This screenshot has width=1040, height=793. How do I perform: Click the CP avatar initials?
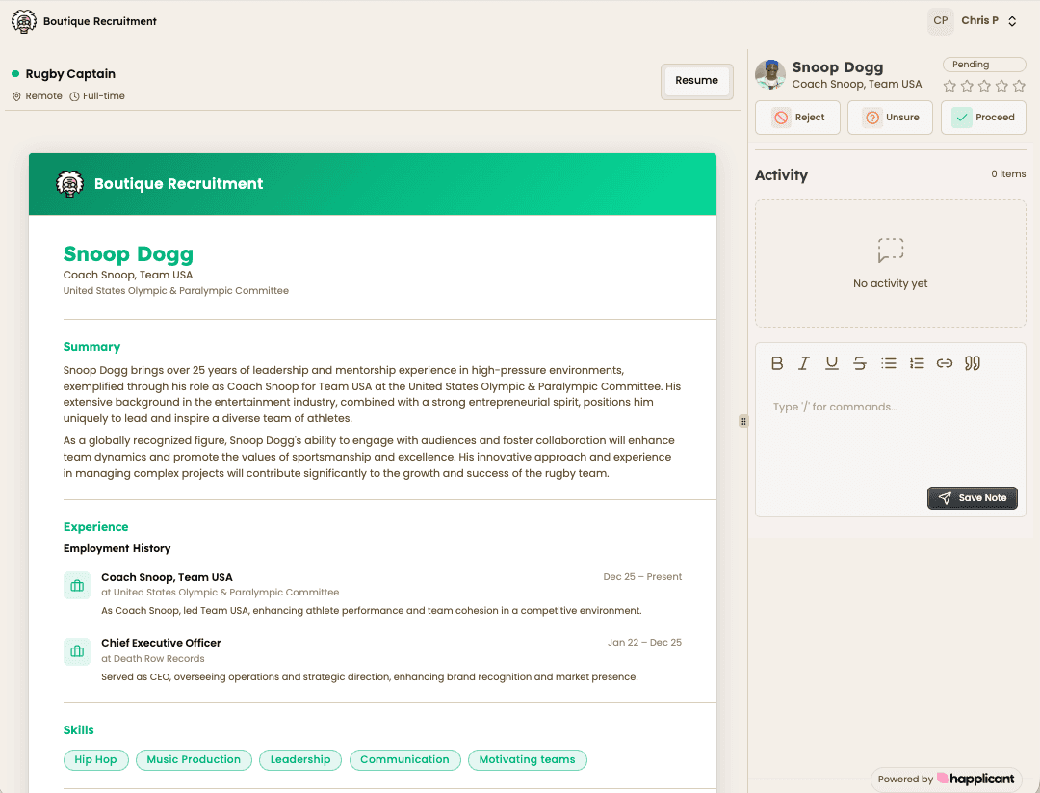point(941,20)
